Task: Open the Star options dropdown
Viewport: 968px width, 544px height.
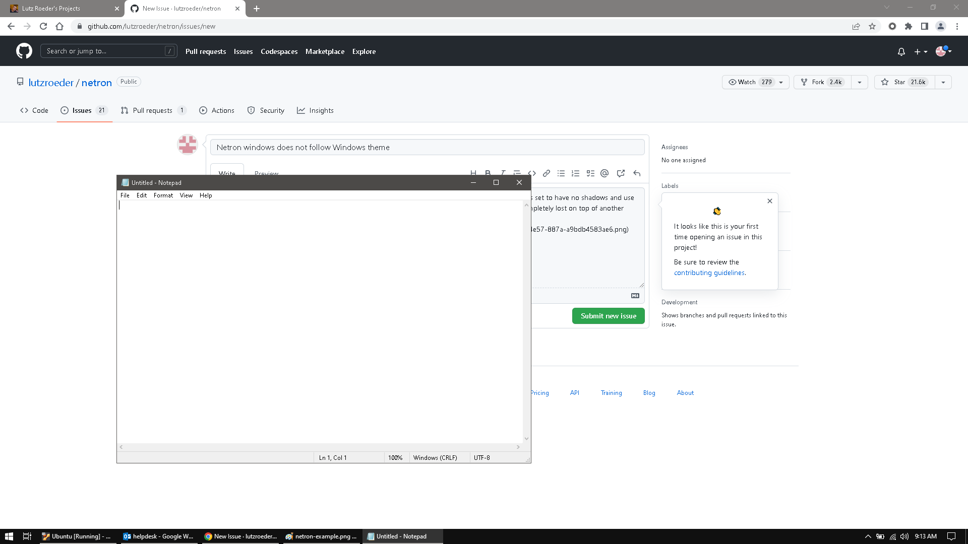Action: coord(943,82)
